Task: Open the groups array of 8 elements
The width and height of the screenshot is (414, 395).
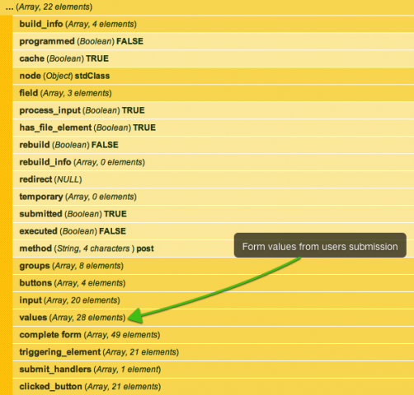Action: [213, 266]
